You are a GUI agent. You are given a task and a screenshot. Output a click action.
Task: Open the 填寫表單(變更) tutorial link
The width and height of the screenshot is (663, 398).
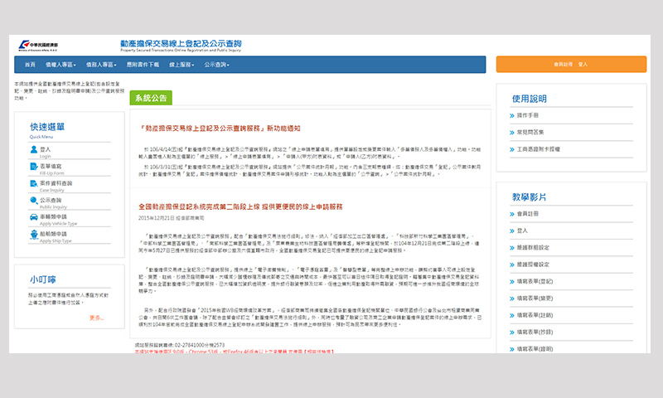click(x=535, y=298)
